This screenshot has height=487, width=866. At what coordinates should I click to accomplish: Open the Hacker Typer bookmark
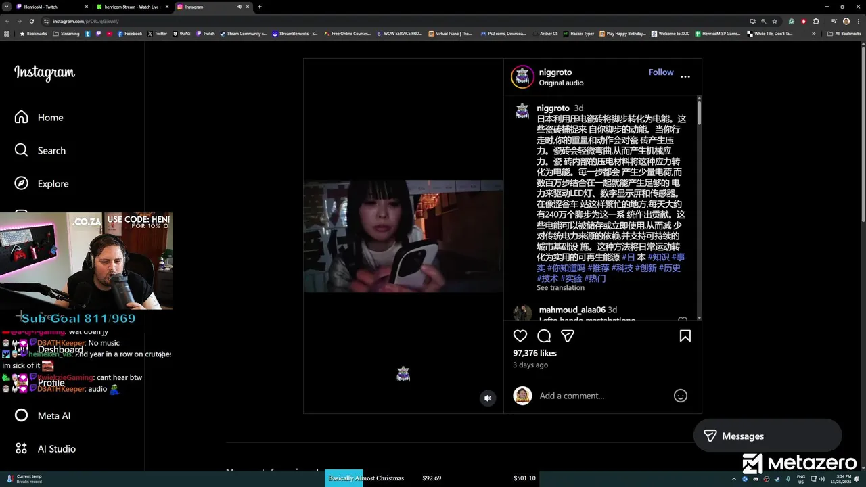click(579, 33)
